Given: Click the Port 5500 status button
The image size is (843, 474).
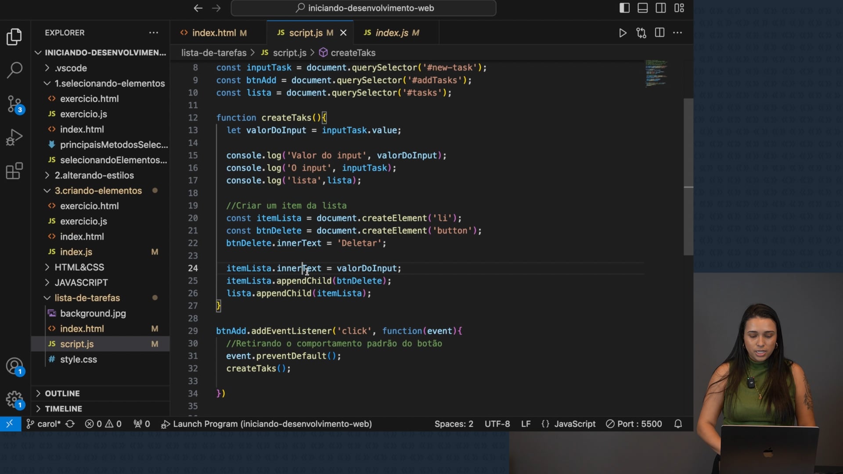Looking at the screenshot, I should click(634, 424).
